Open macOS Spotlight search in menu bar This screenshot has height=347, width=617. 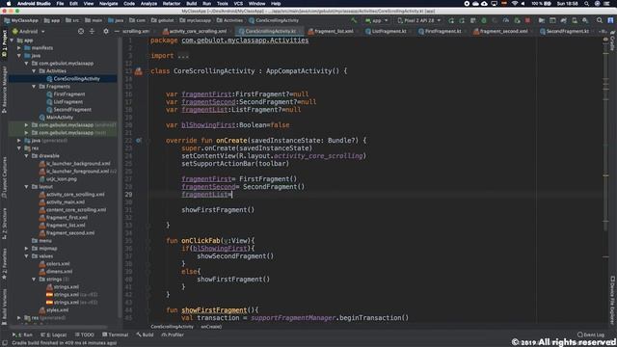[x=587, y=3]
